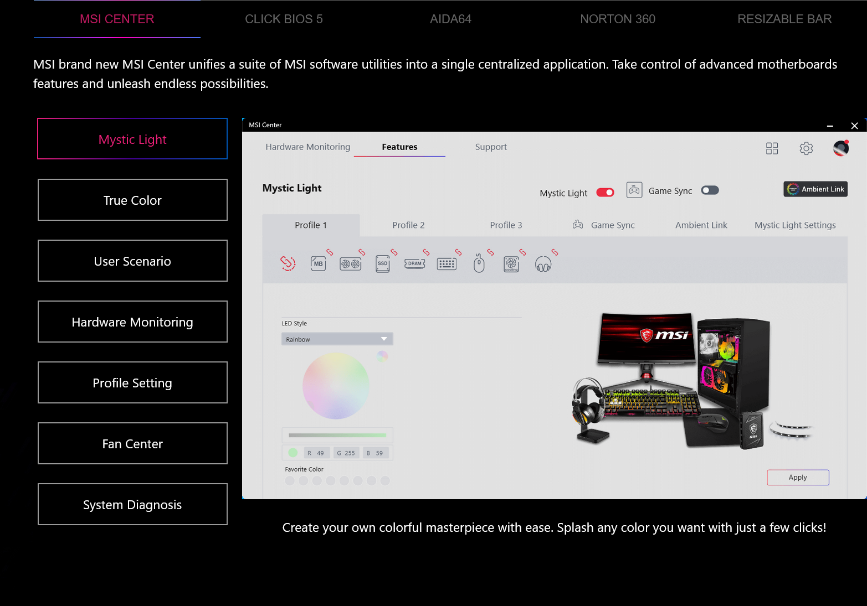Select the mouse device icon
The image size is (867, 606).
pyautogui.click(x=479, y=263)
